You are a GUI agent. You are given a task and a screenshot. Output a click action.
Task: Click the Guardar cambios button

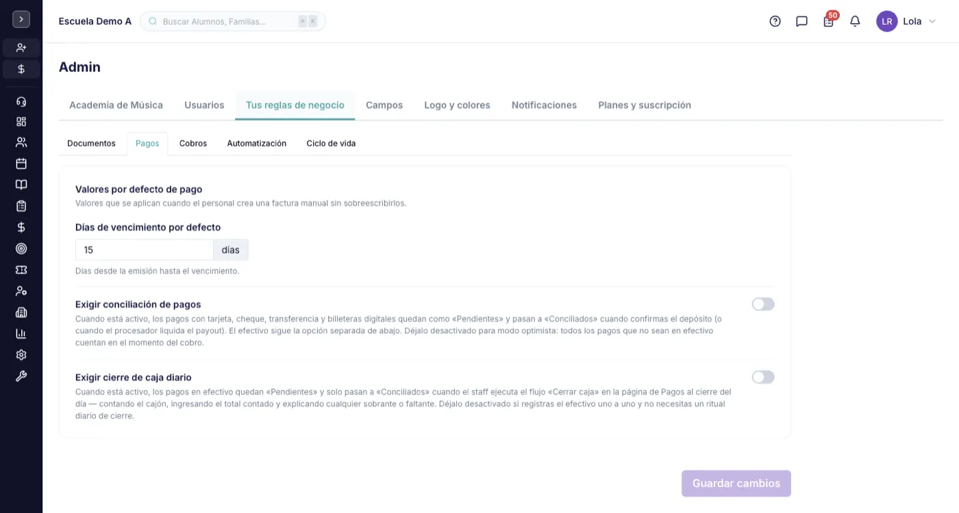coord(736,484)
